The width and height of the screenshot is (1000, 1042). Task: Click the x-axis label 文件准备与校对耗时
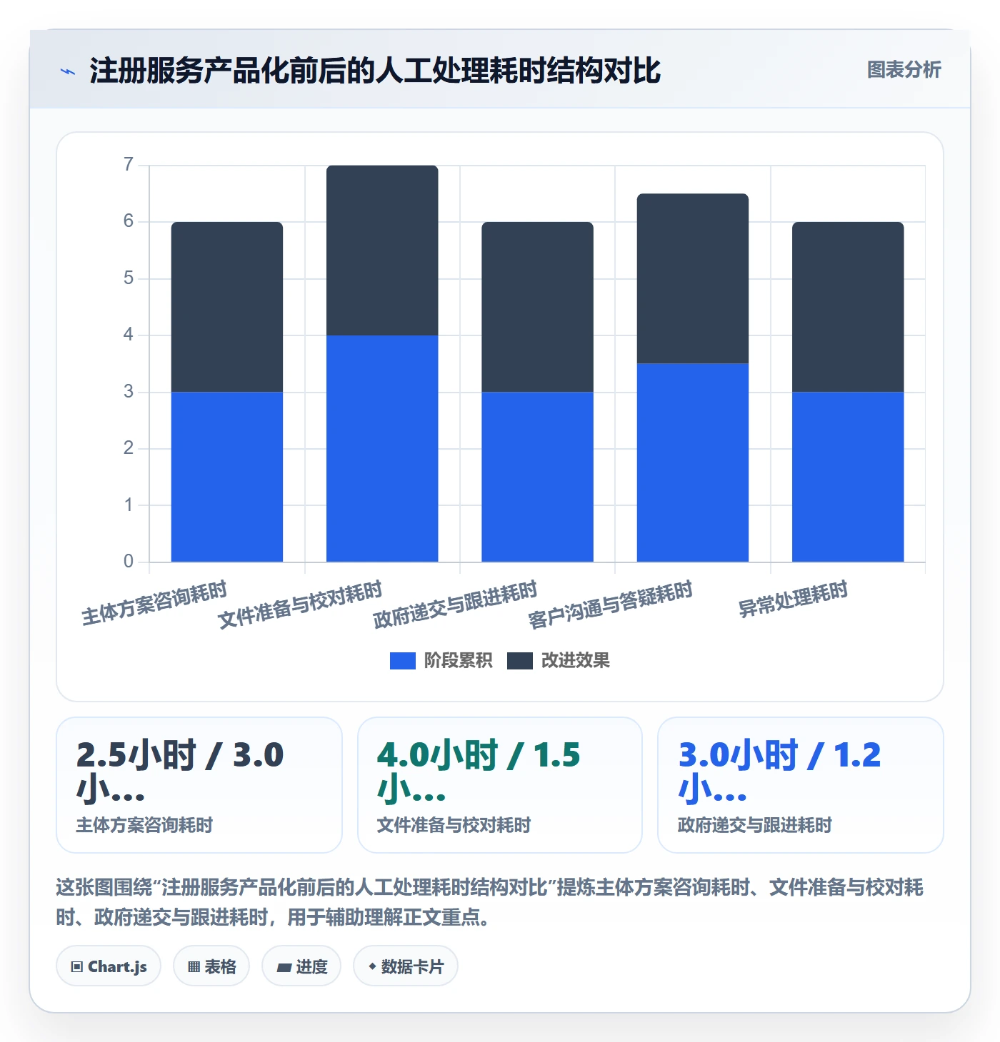coord(300,605)
